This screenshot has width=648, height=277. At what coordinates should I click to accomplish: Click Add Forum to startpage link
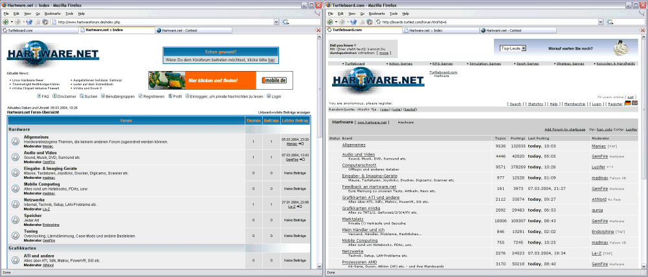[565, 129]
